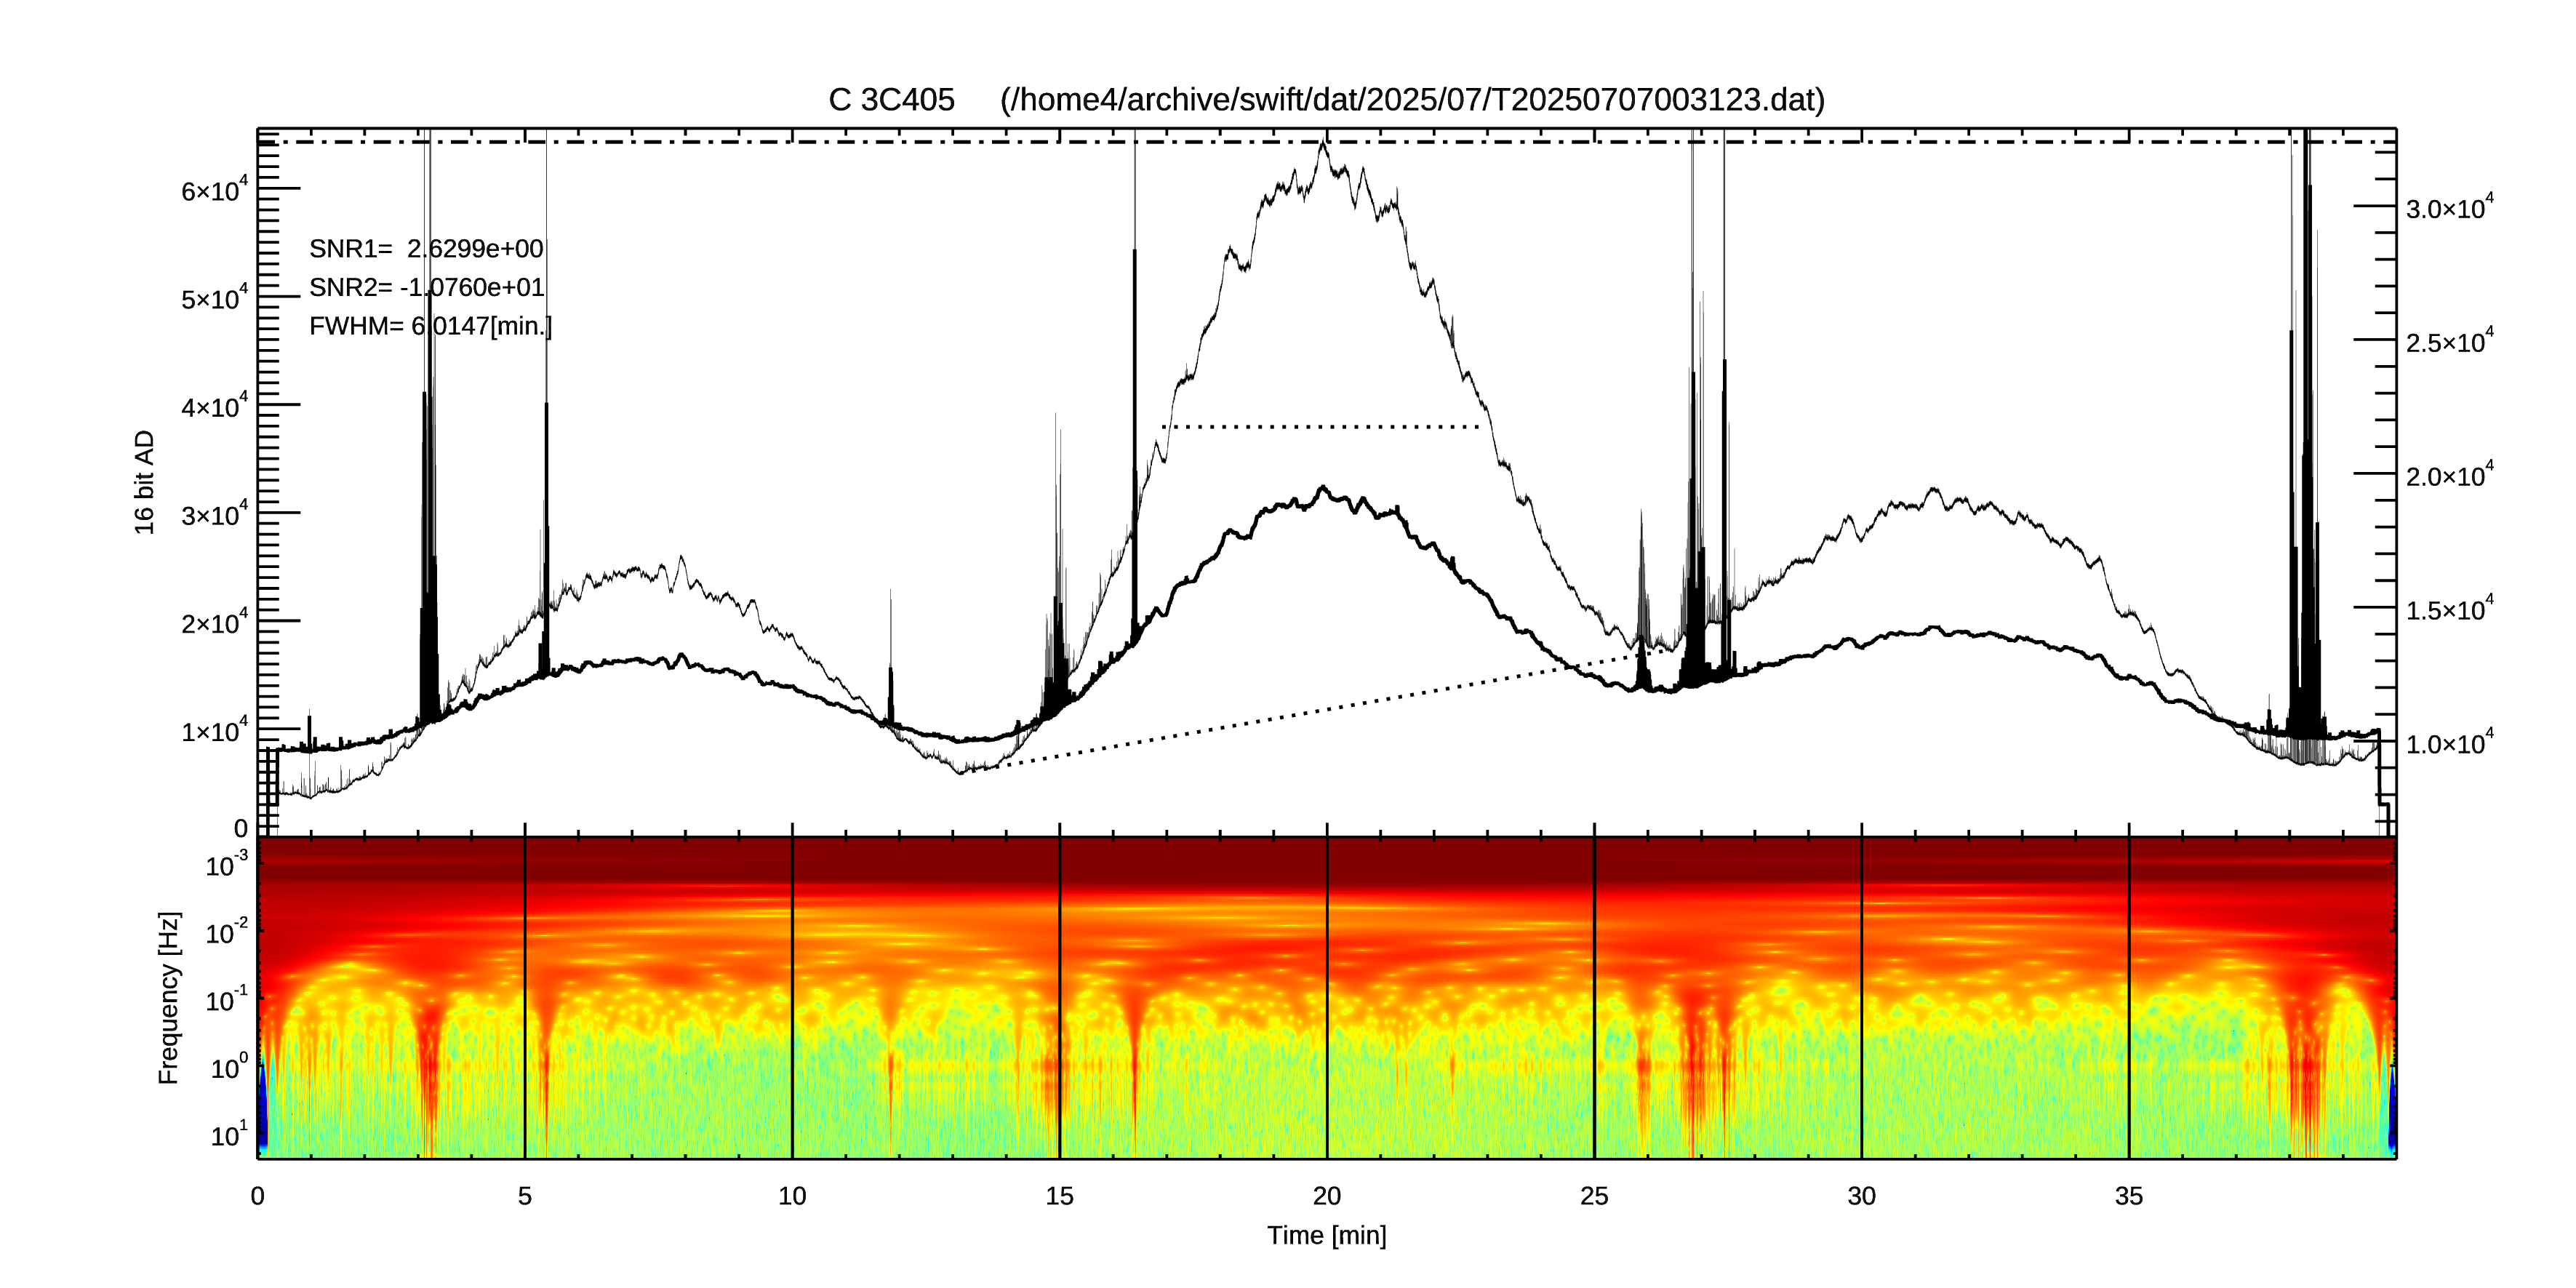Click the 6×10^4 left axis tick label
The width and height of the screenshot is (2576, 1288).
[x=214, y=189]
